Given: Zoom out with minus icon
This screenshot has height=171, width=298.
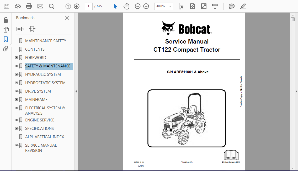Looking at the screenshot, I should pyautogui.click(x=138, y=6).
